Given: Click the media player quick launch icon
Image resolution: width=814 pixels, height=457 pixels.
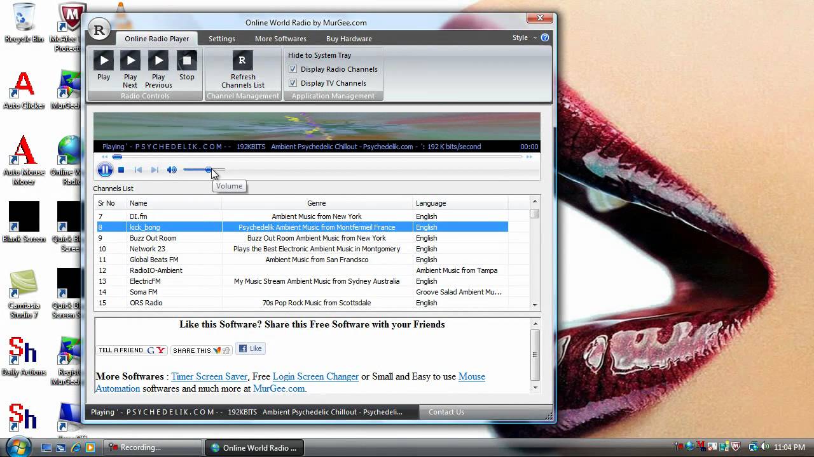Looking at the screenshot, I should click(x=90, y=447).
